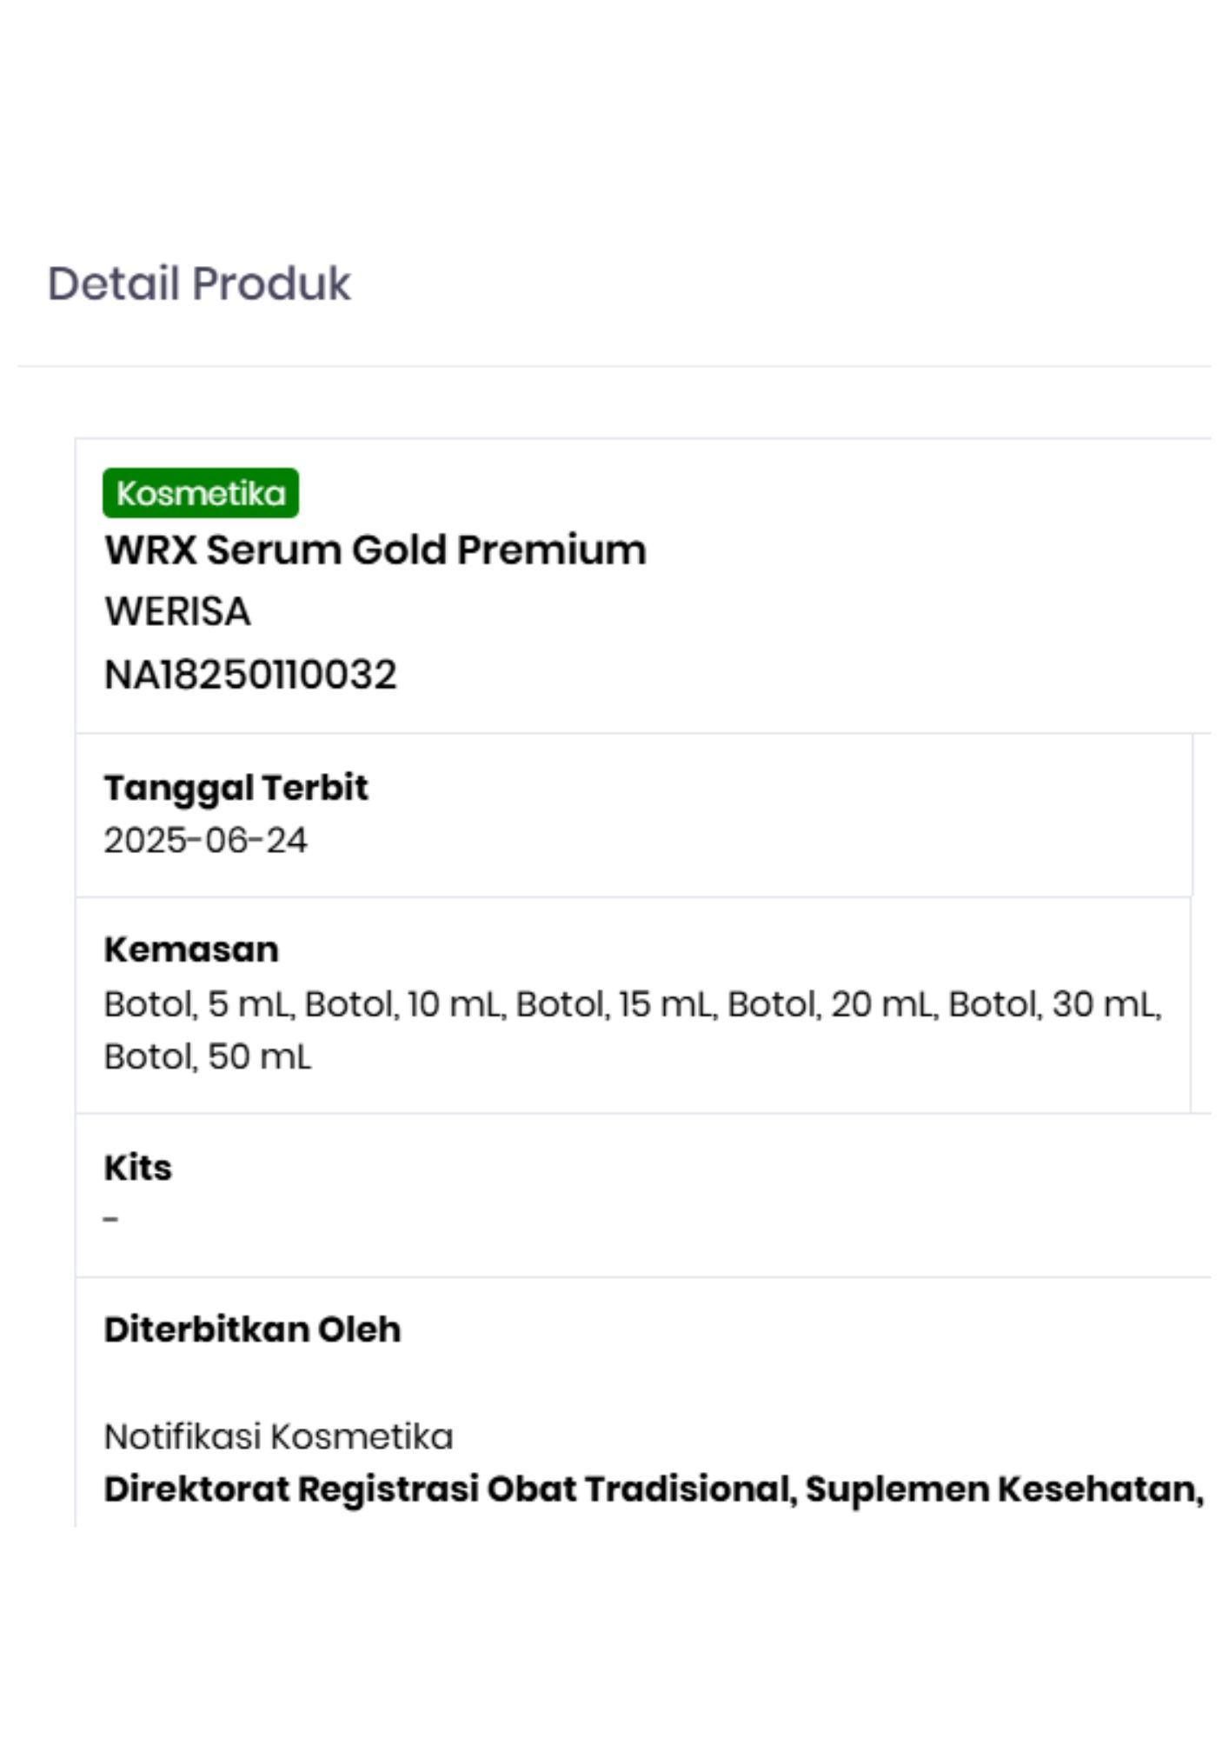Click the Notifikasi Kosmetika text
Screen dimensions: 1229x1739
pos(278,1436)
